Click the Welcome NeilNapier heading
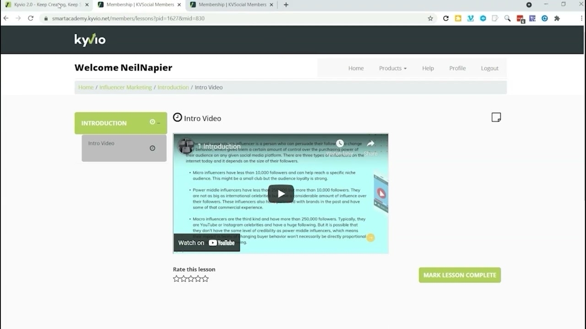This screenshot has height=329, width=586. click(123, 68)
